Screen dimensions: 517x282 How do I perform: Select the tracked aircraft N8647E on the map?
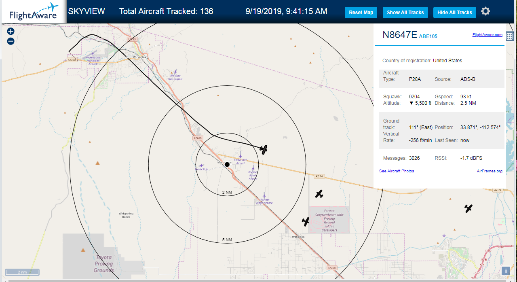pos(264,150)
